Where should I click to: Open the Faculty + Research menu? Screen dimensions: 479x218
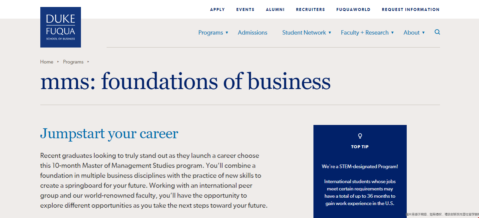(x=365, y=33)
